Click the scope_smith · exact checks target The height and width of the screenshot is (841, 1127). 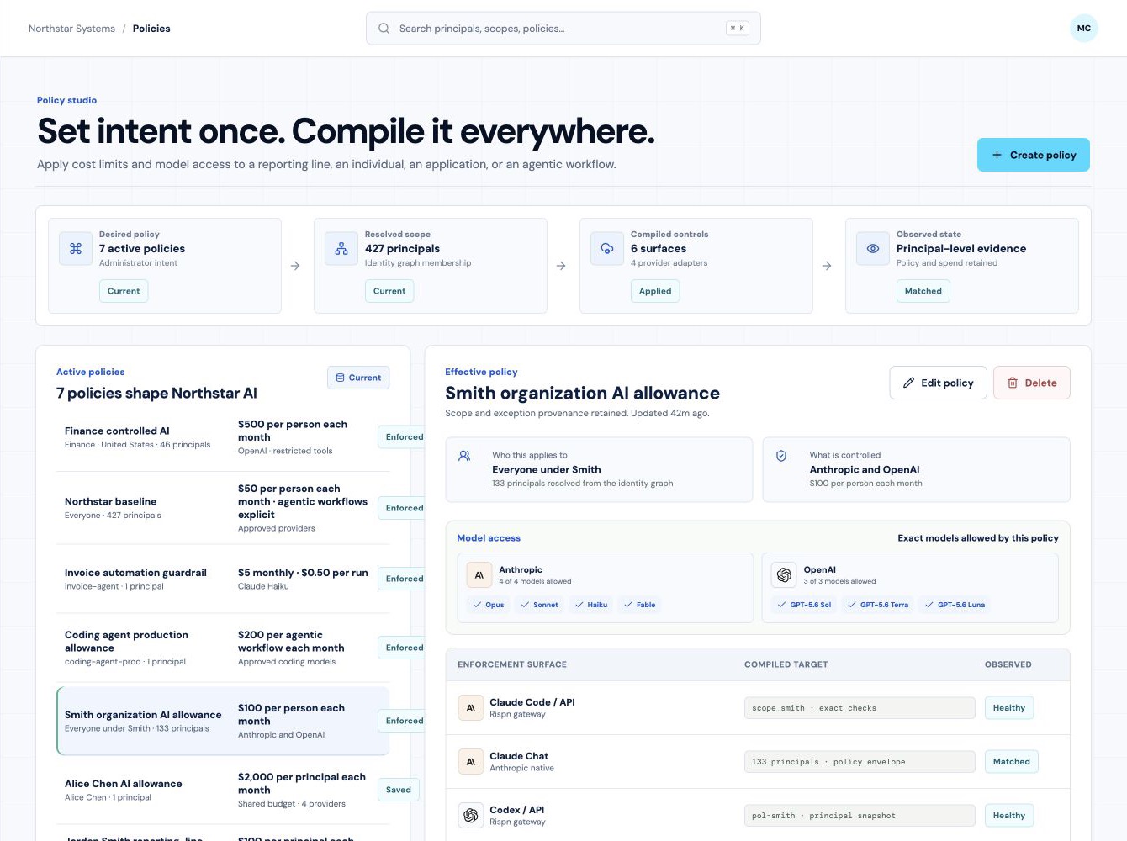point(860,708)
